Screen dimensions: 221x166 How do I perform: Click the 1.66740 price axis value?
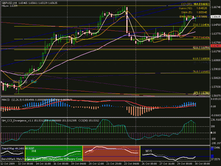[216, 7]
